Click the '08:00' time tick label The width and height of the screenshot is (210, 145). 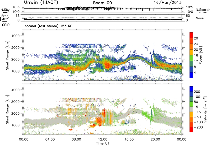[x=76, y=140]
